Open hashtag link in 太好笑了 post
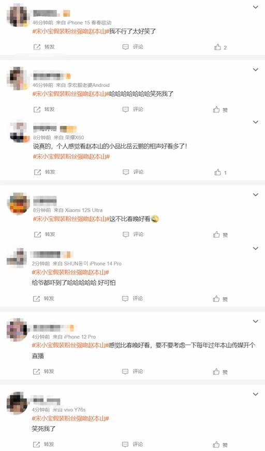 71,32
